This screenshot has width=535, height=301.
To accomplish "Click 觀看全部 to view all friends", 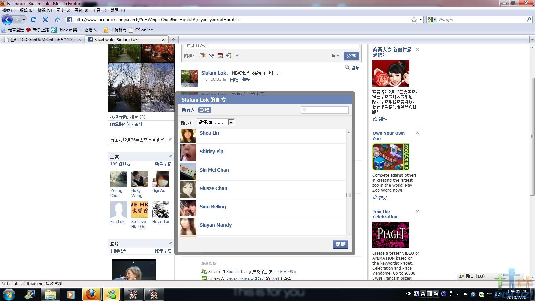I will [163, 164].
